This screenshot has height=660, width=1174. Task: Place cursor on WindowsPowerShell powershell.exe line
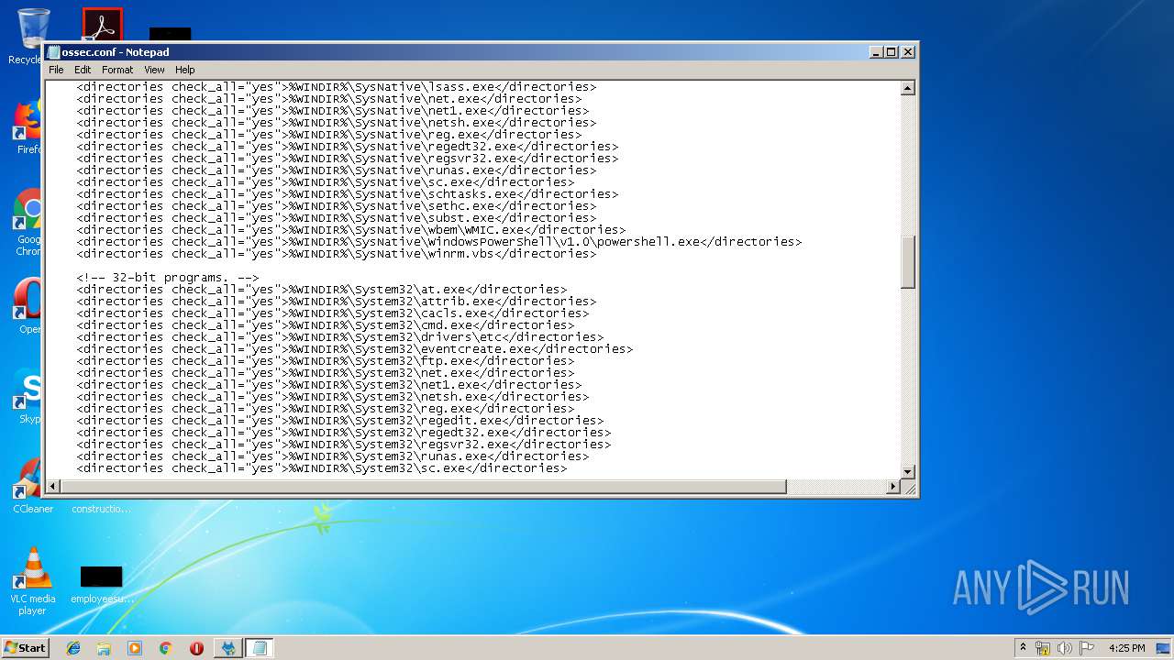click(439, 242)
